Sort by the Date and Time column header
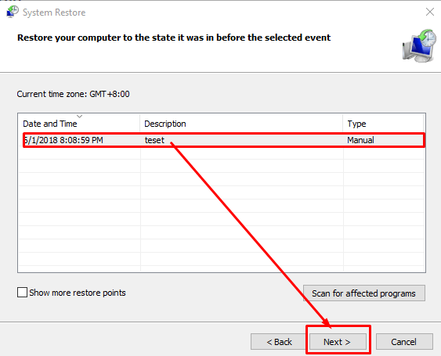 (79, 124)
